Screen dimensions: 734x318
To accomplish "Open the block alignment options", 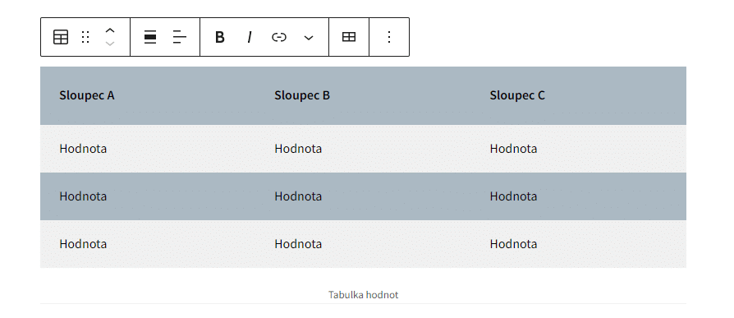I will (150, 37).
